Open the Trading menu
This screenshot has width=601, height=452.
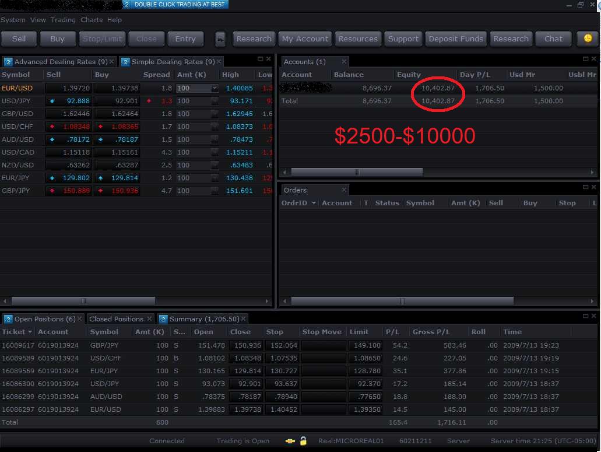[x=63, y=20]
